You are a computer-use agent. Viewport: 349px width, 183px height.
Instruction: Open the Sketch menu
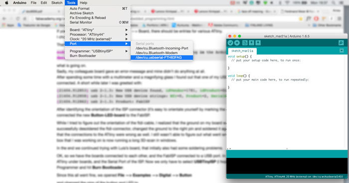pos(57,2)
